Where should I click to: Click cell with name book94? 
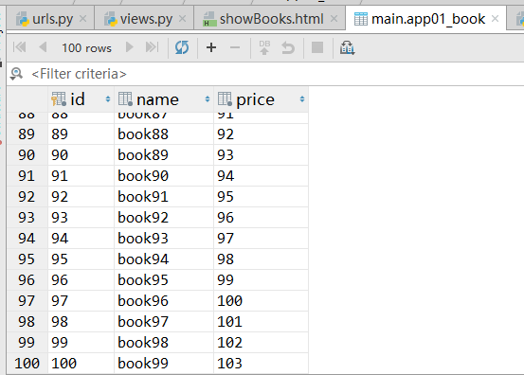(164, 259)
